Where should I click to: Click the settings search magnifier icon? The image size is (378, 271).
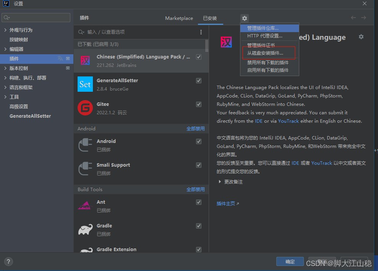pyautogui.click(x=6, y=18)
